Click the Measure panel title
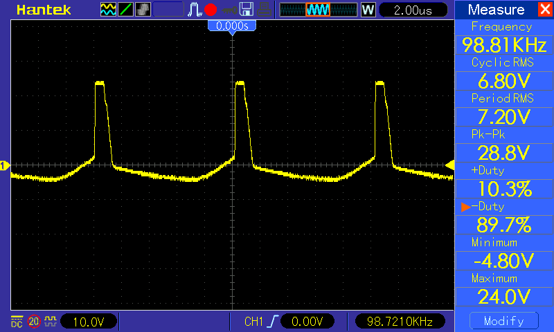Image resolution: width=554 pixels, height=332 pixels. [496, 10]
